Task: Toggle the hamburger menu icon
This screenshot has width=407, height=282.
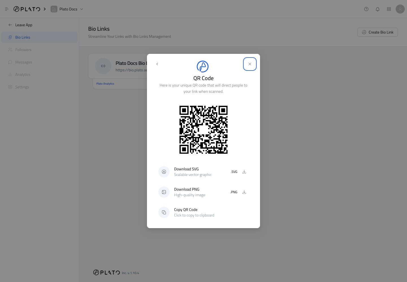Action: click(x=7, y=9)
